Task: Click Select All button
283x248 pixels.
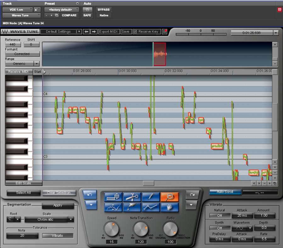Action: coord(24,193)
